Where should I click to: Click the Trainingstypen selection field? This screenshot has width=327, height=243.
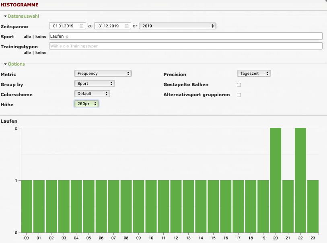coord(186,46)
